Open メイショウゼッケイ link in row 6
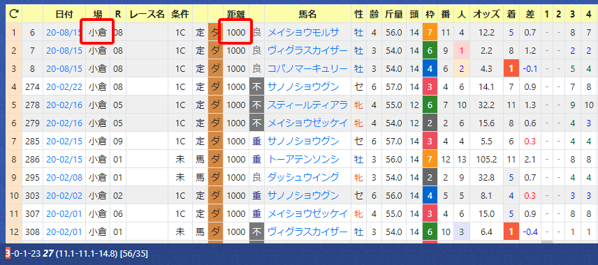Viewport: 598px width, 265px height. (308, 123)
